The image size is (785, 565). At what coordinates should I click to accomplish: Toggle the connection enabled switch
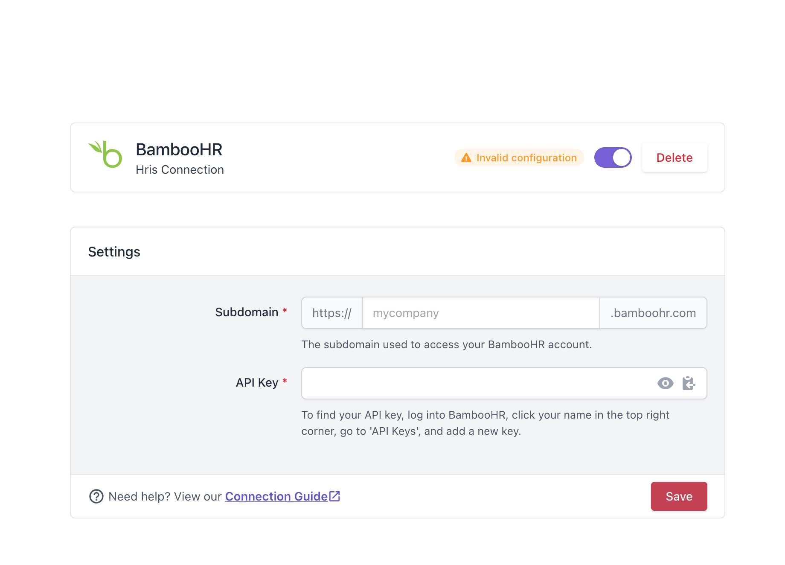pos(613,157)
